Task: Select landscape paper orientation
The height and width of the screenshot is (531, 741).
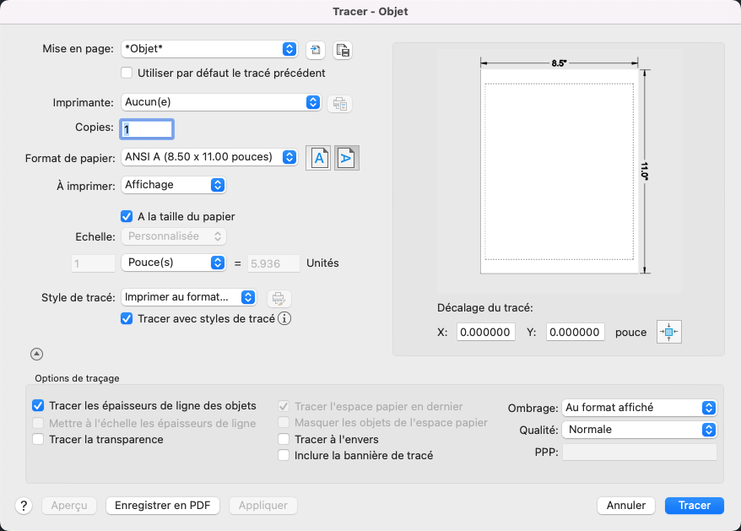Action: click(x=347, y=158)
